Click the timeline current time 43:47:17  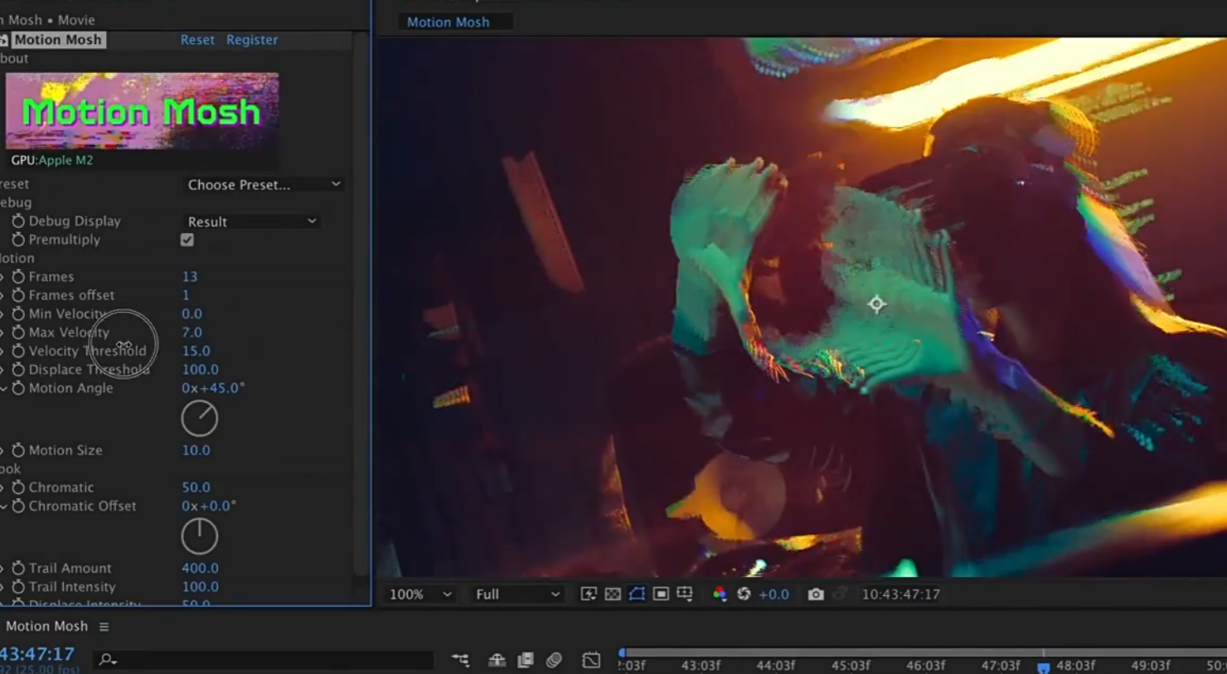(37, 654)
